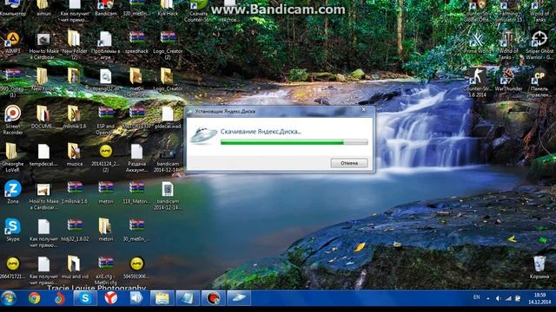Image resolution: width=556 pixels, height=312 pixels.
Task: Select the WarThunder desktop shortcut
Action: pos(508,80)
